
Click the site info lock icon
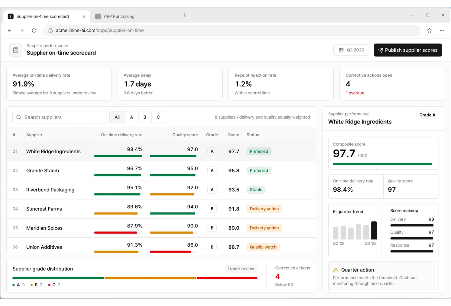[x=50, y=30]
